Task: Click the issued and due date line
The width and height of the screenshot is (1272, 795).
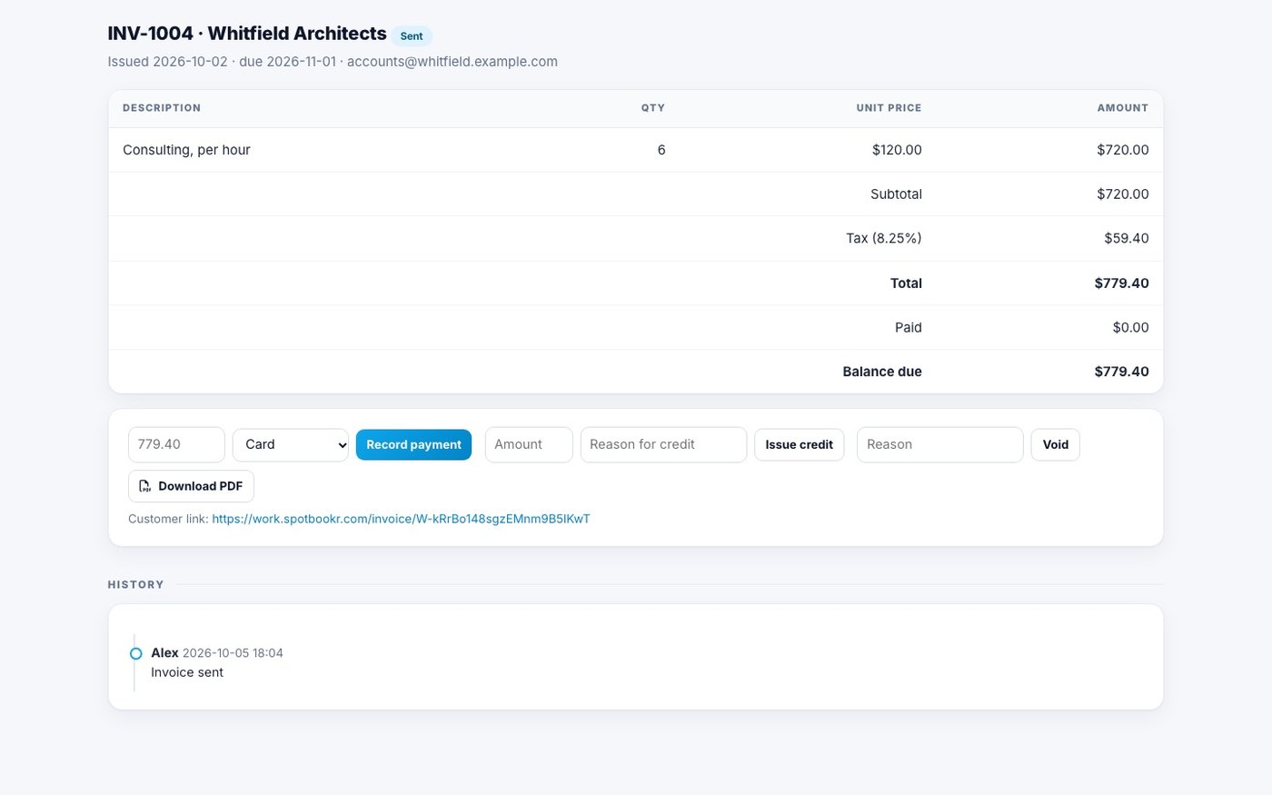Action: [x=333, y=62]
